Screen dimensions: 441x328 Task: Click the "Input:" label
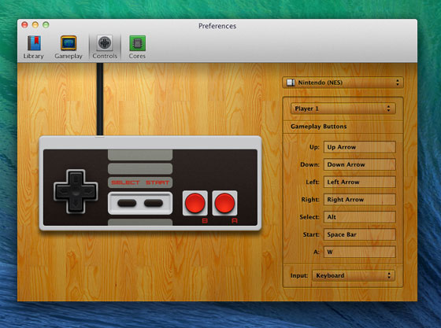(x=299, y=275)
